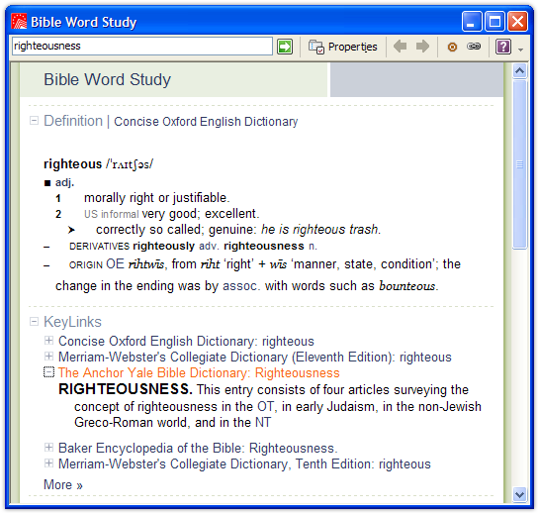Screen dimensions: 539x514
Task: Open Merriam-Webster's Collegiate Dictionary, Tenth Edition link
Action: 244,463
